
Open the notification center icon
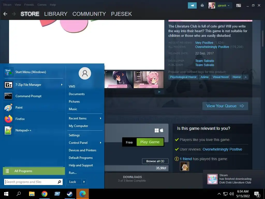(x=257, y=194)
